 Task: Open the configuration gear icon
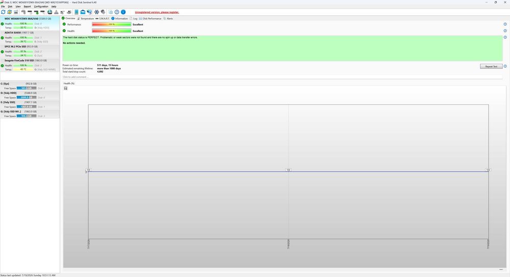point(96,12)
